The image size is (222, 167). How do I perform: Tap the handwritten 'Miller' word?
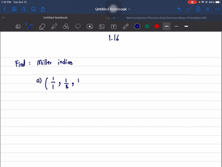pyautogui.click(x=44, y=63)
